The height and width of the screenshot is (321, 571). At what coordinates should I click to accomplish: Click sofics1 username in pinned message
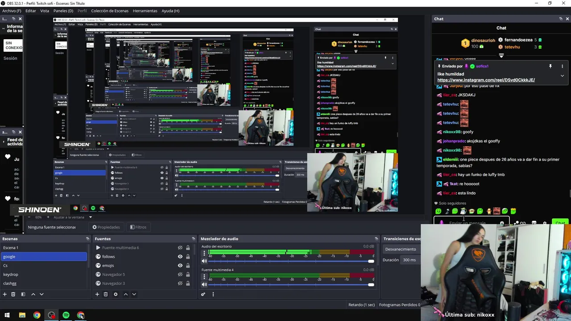tap(482, 66)
